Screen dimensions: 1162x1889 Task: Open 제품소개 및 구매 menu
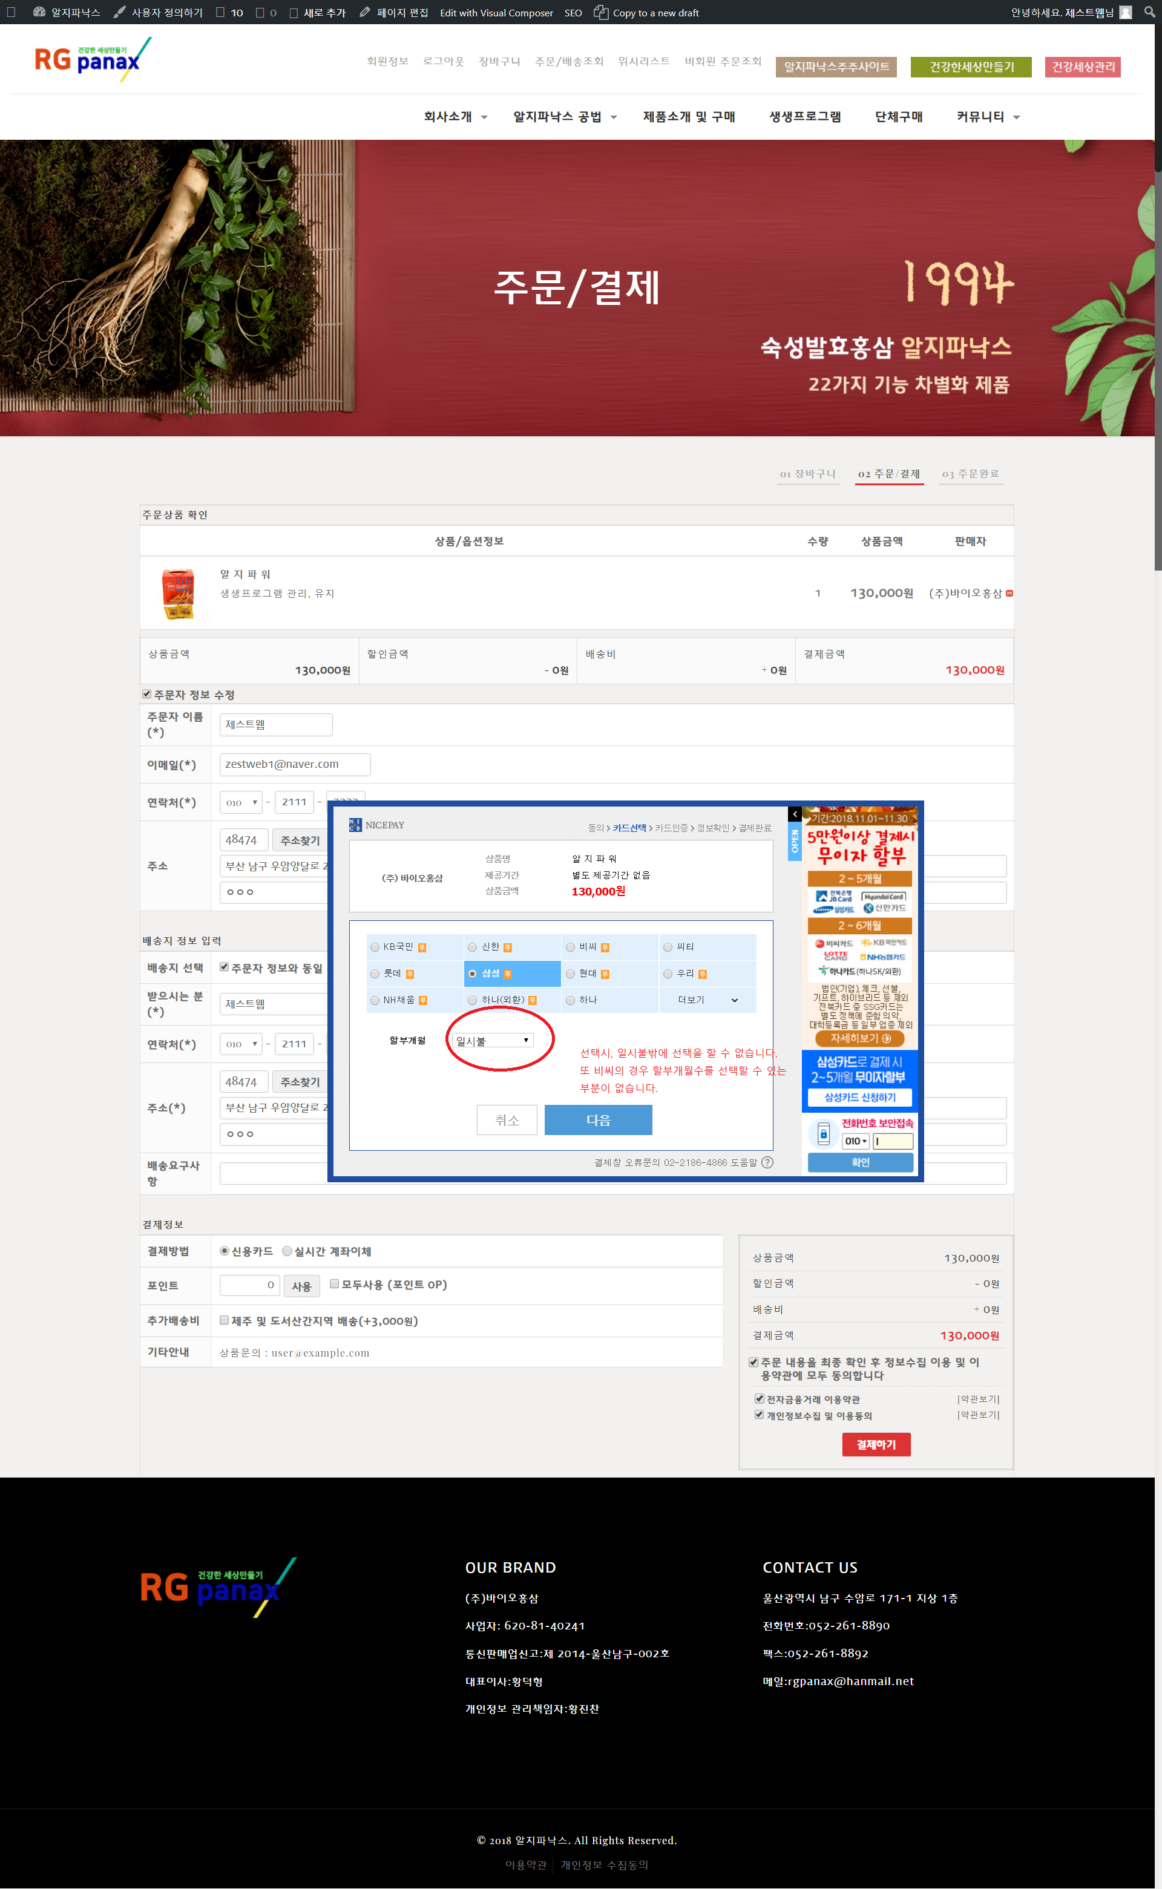point(689,117)
